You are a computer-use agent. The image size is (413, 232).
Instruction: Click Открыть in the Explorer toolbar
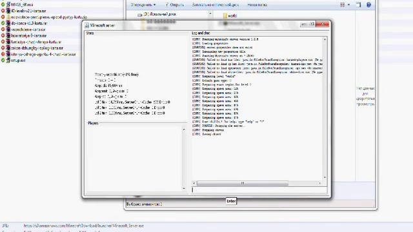tap(177, 5)
